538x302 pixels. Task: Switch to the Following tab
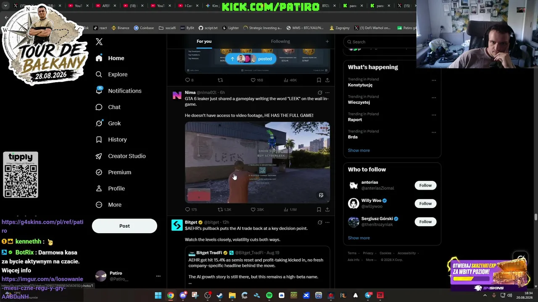click(x=280, y=42)
